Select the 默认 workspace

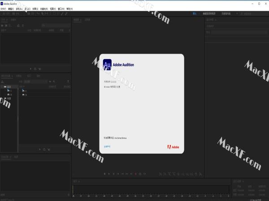(195, 13)
